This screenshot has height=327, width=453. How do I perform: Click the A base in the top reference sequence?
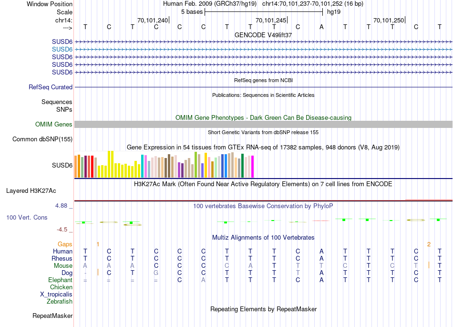point(321,27)
